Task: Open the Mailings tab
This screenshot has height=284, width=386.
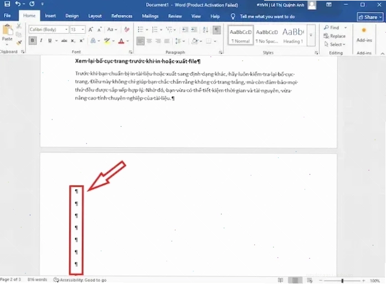Action: tap(150, 16)
